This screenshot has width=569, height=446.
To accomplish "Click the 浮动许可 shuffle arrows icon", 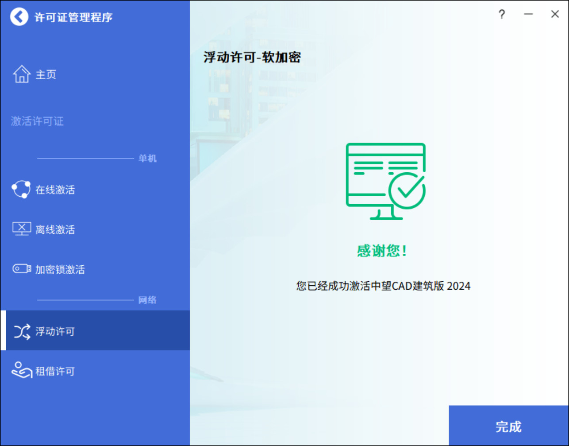I will click(x=22, y=331).
